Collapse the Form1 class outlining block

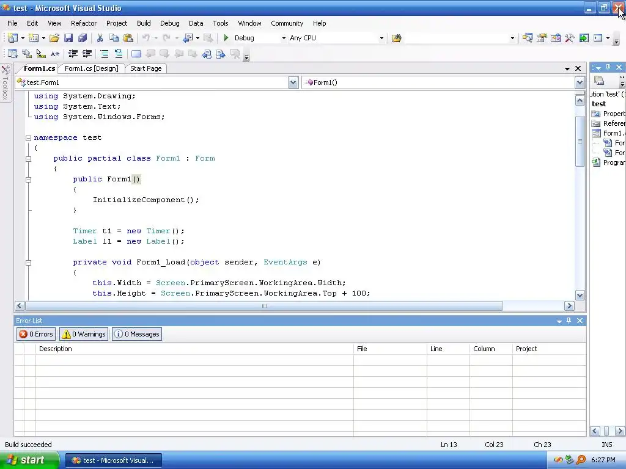[x=28, y=159]
